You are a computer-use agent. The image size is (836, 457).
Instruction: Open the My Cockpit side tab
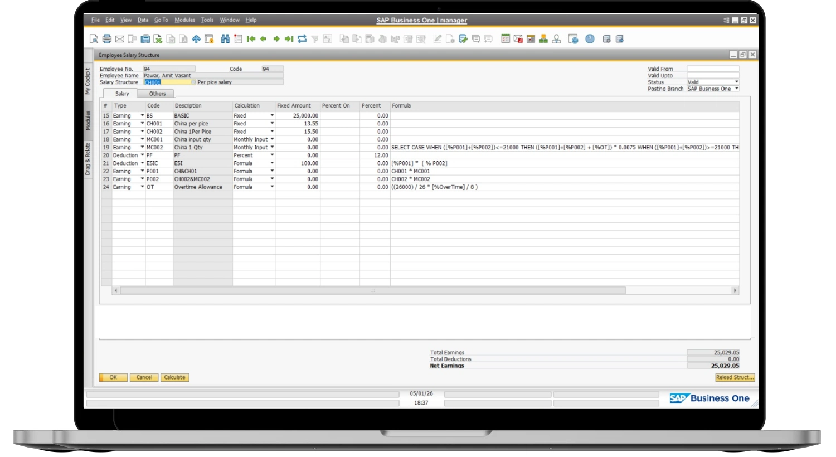point(88,81)
